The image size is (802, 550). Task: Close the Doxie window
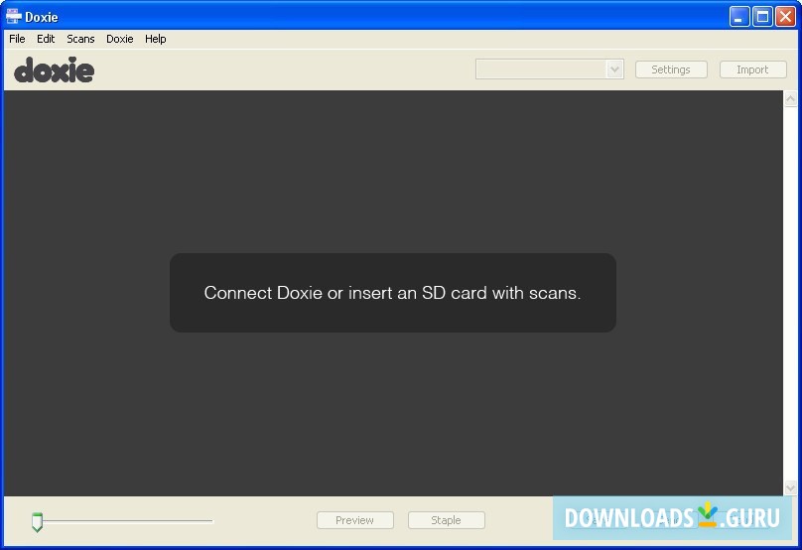coord(785,16)
